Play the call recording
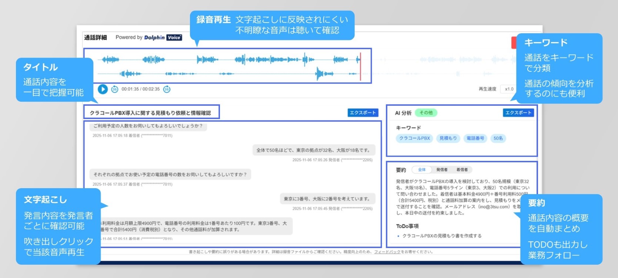 click(x=103, y=89)
